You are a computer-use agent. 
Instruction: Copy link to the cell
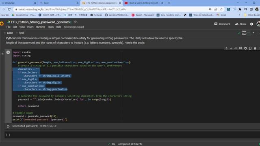236,48
